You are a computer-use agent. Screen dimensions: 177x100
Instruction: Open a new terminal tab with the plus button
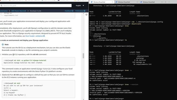[x=166, y=2]
